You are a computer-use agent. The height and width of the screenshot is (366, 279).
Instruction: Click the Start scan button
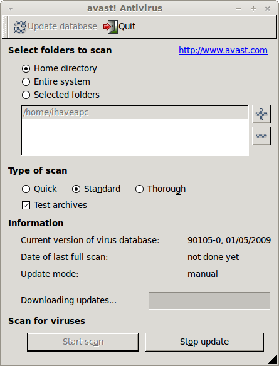tap(83, 342)
